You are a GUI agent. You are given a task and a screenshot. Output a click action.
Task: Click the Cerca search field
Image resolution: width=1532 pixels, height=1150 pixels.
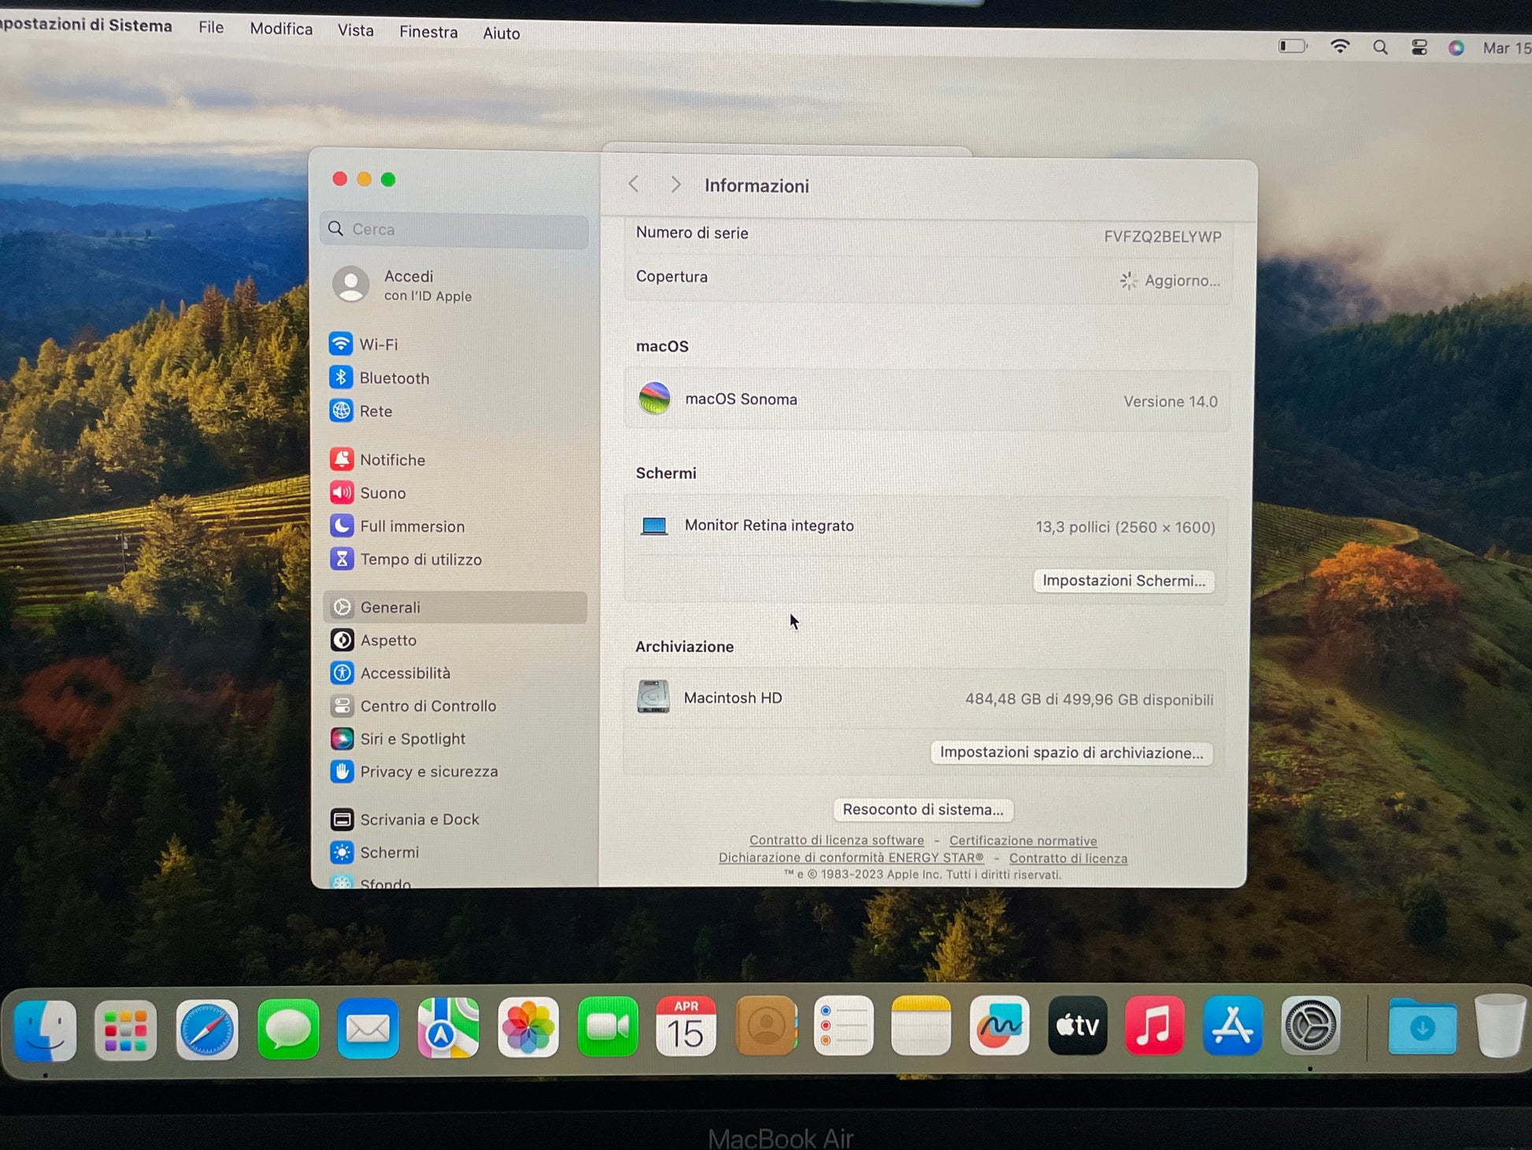point(454,229)
